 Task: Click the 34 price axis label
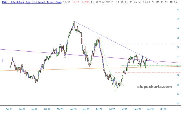(178, 47)
